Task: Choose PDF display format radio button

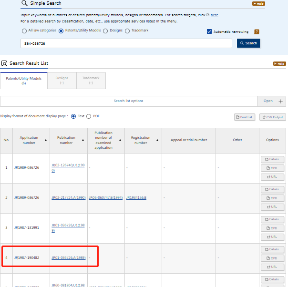Action: (x=89, y=116)
